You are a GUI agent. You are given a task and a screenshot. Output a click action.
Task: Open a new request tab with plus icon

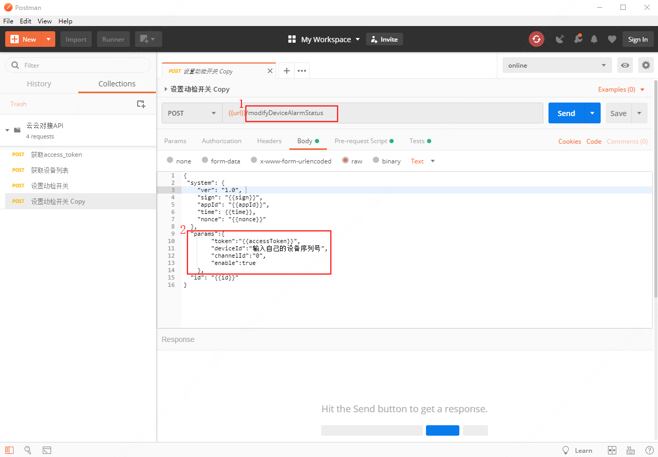pyautogui.click(x=286, y=71)
